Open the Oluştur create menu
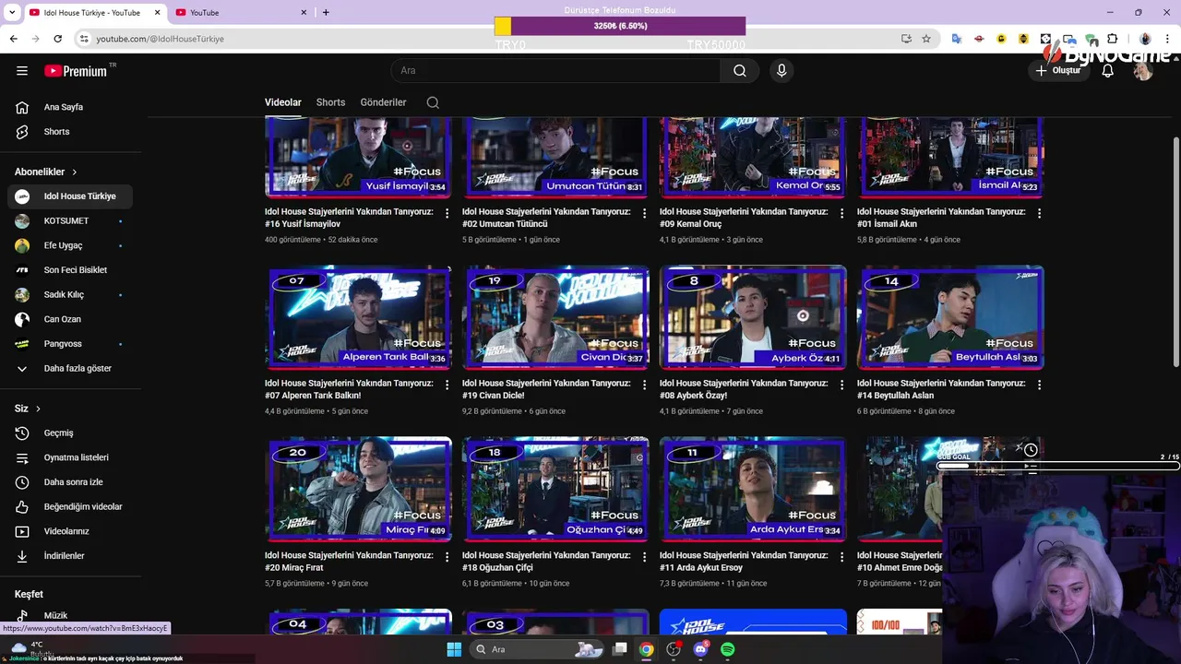This screenshot has height=664, width=1181. click(1057, 71)
